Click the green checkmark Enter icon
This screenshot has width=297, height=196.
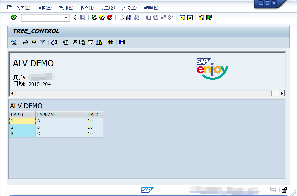point(14,18)
